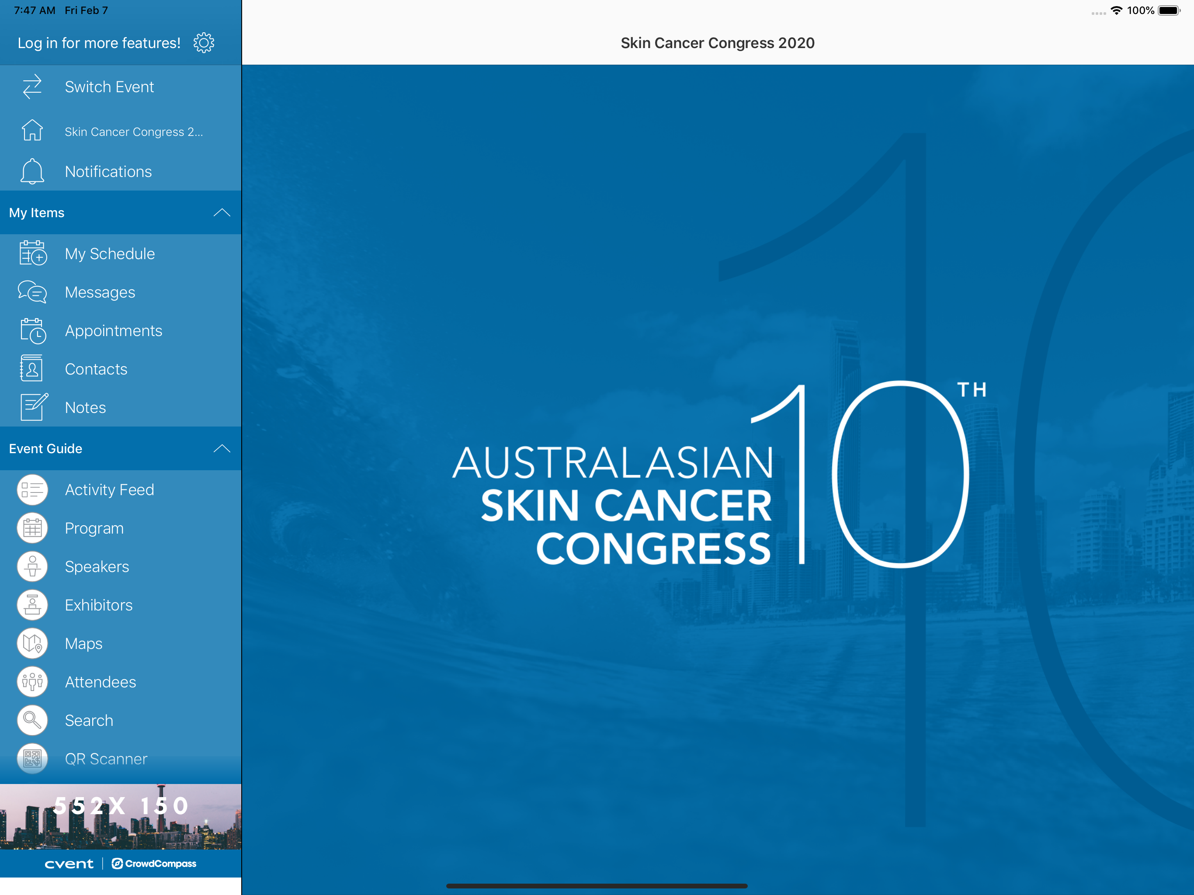Click the Maps pin icon
Viewport: 1194px width, 895px height.
point(32,643)
